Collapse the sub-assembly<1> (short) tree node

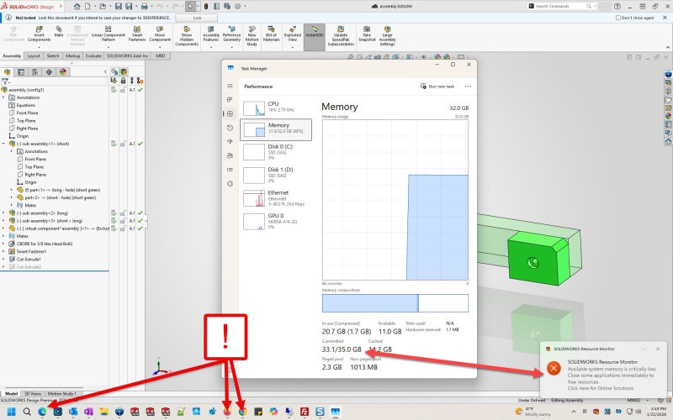pyautogui.click(x=4, y=144)
